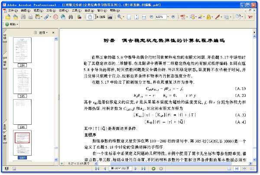Open the 帮助 (Help) menu
This screenshot has width=260, height=175.
115,10
